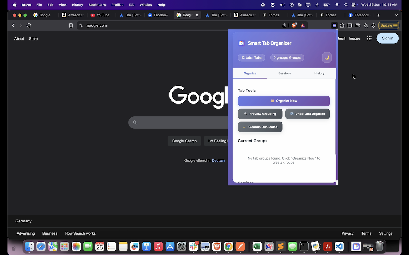This screenshot has height=255, width=409.
Task: Close the active Google tab
Action: tap(197, 15)
